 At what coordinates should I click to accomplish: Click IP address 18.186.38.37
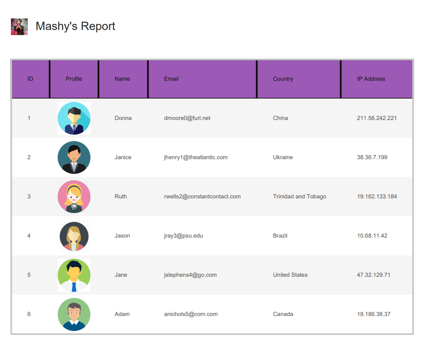click(374, 314)
